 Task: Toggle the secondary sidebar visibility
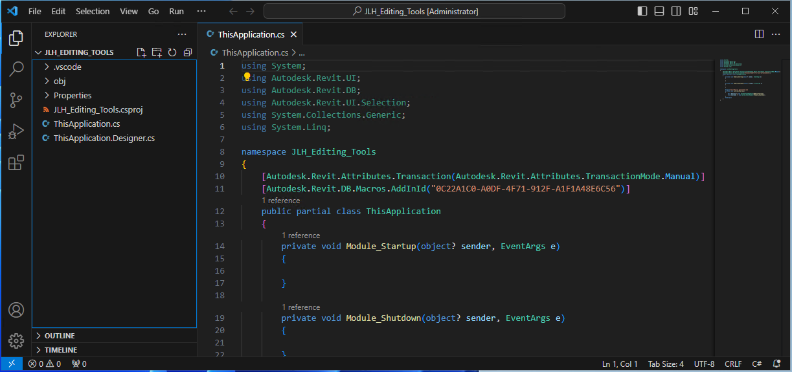[676, 11]
